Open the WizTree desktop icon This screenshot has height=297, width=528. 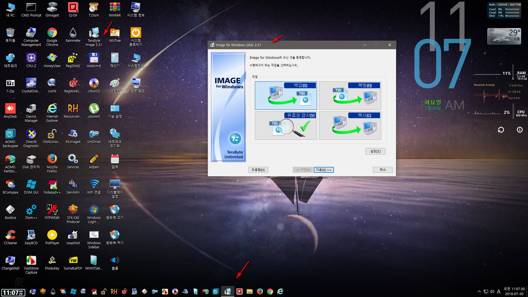click(x=115, y=35)
